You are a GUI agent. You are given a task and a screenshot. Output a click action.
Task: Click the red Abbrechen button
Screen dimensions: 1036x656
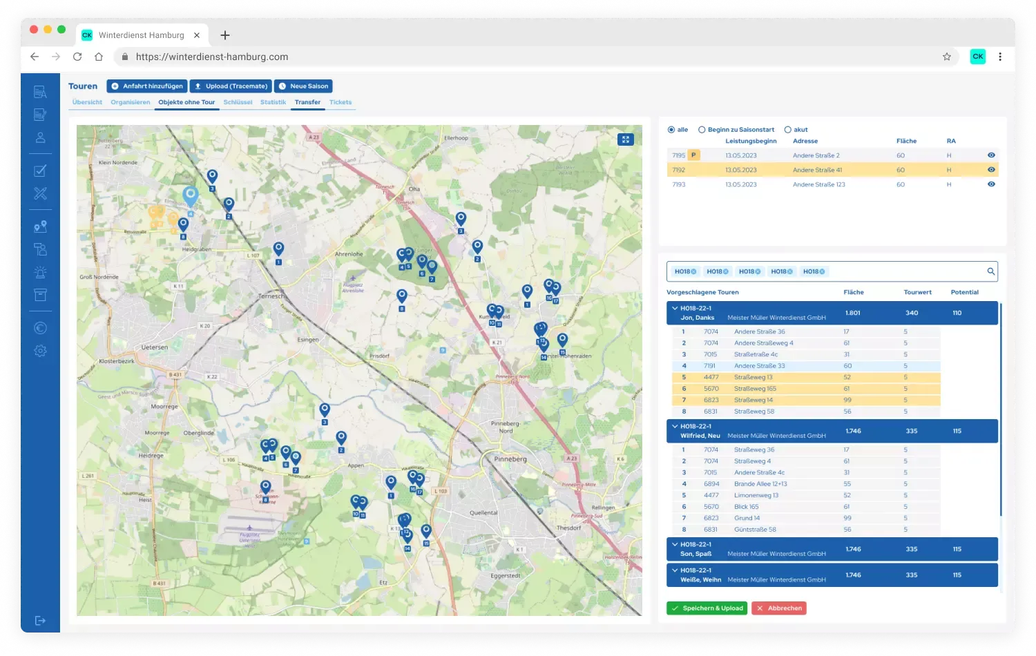(x=779, y=608)
